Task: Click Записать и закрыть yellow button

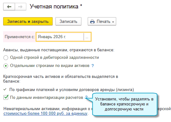Action: 28,21
